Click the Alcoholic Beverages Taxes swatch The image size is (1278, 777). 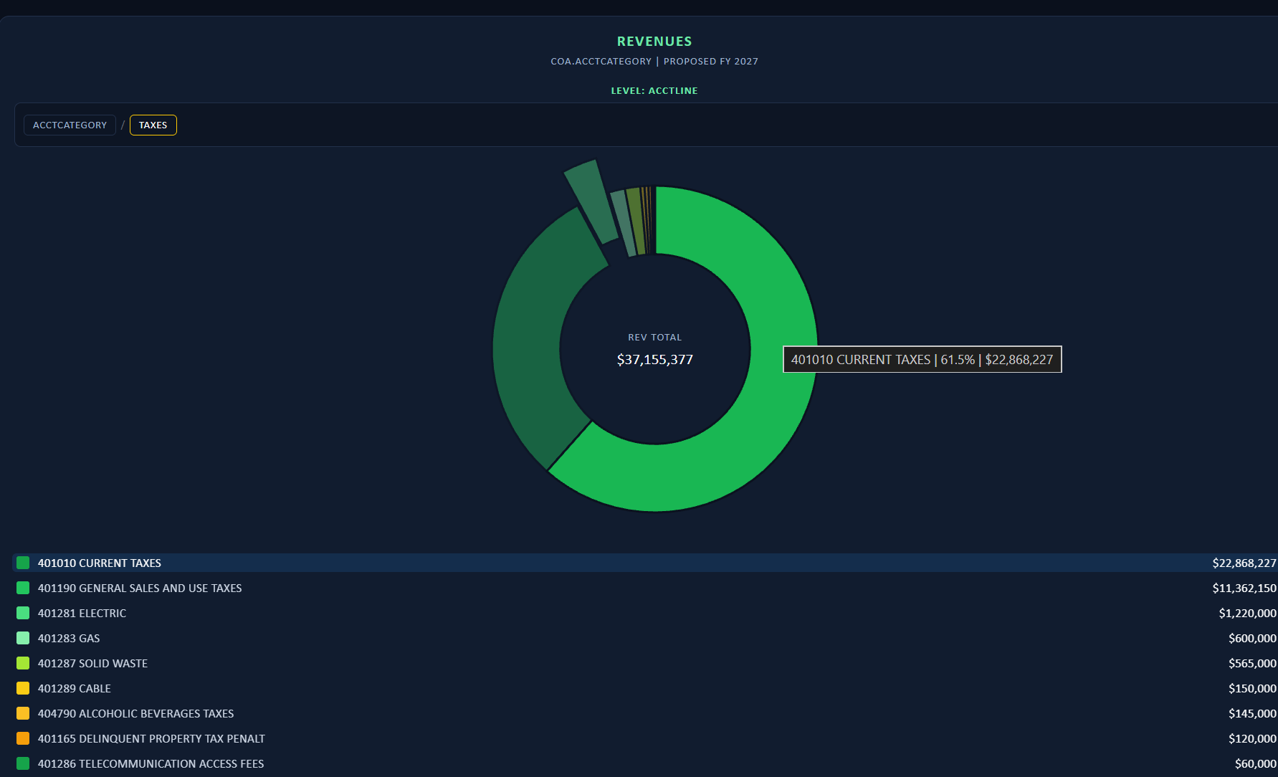point(23,713)
